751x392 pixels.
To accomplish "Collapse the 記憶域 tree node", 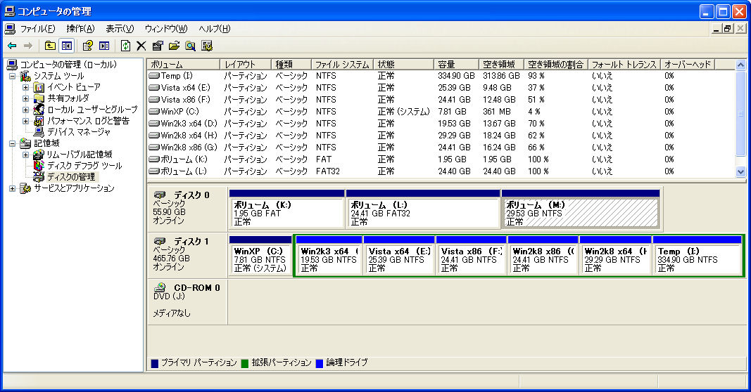I will pyautogui.click(x=13, y=143).
